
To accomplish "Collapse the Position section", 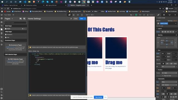I will point(160,70).
